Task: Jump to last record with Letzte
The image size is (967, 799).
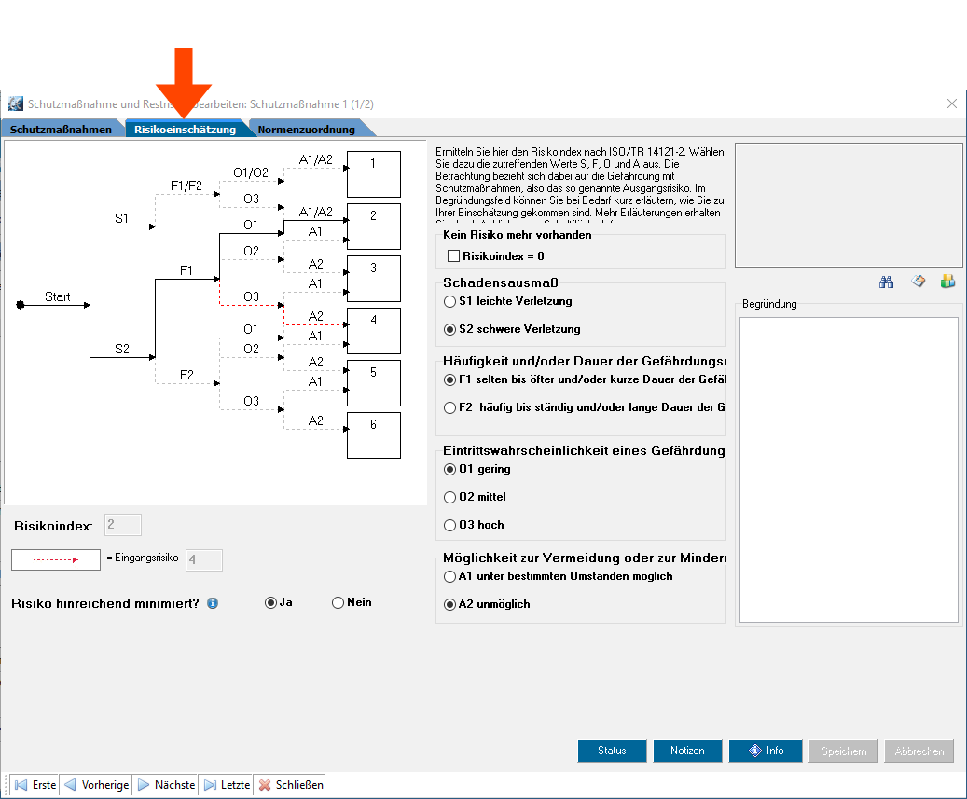Action: (227, 785)
